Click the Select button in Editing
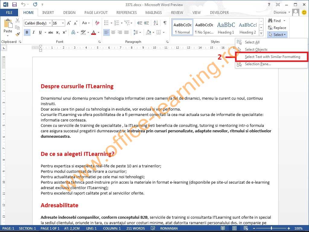 pos(277,35)
